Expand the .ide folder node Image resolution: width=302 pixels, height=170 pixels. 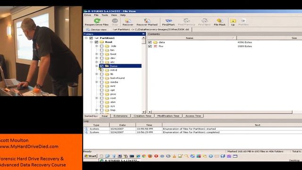(x=97, y=46)
